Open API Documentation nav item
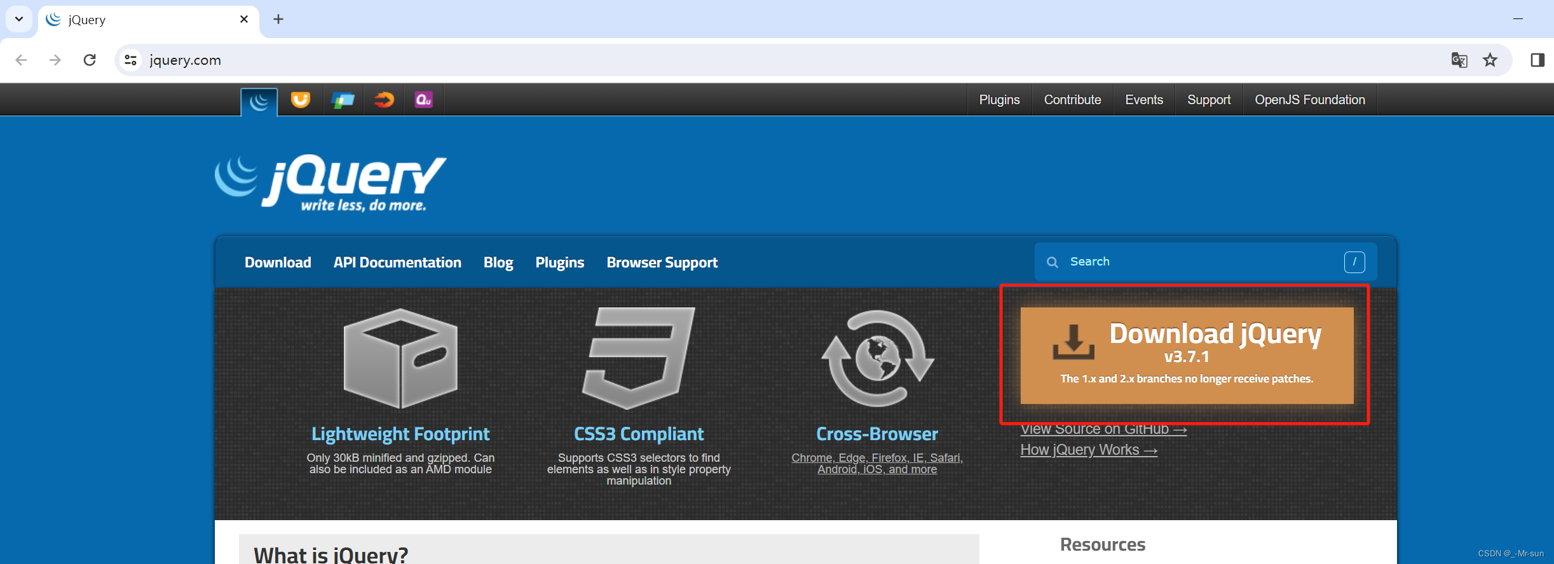This screenshot has width=1554, height=564. point(397,262)
